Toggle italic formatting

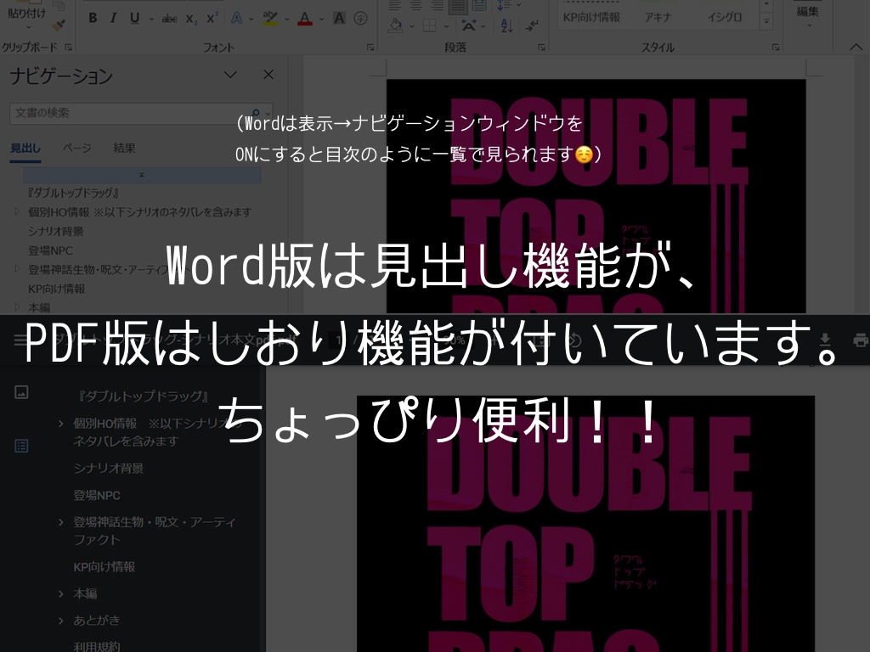[113, 18]
